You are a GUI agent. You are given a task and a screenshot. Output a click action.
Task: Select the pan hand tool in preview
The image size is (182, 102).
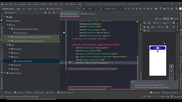[x=171, y=66]
